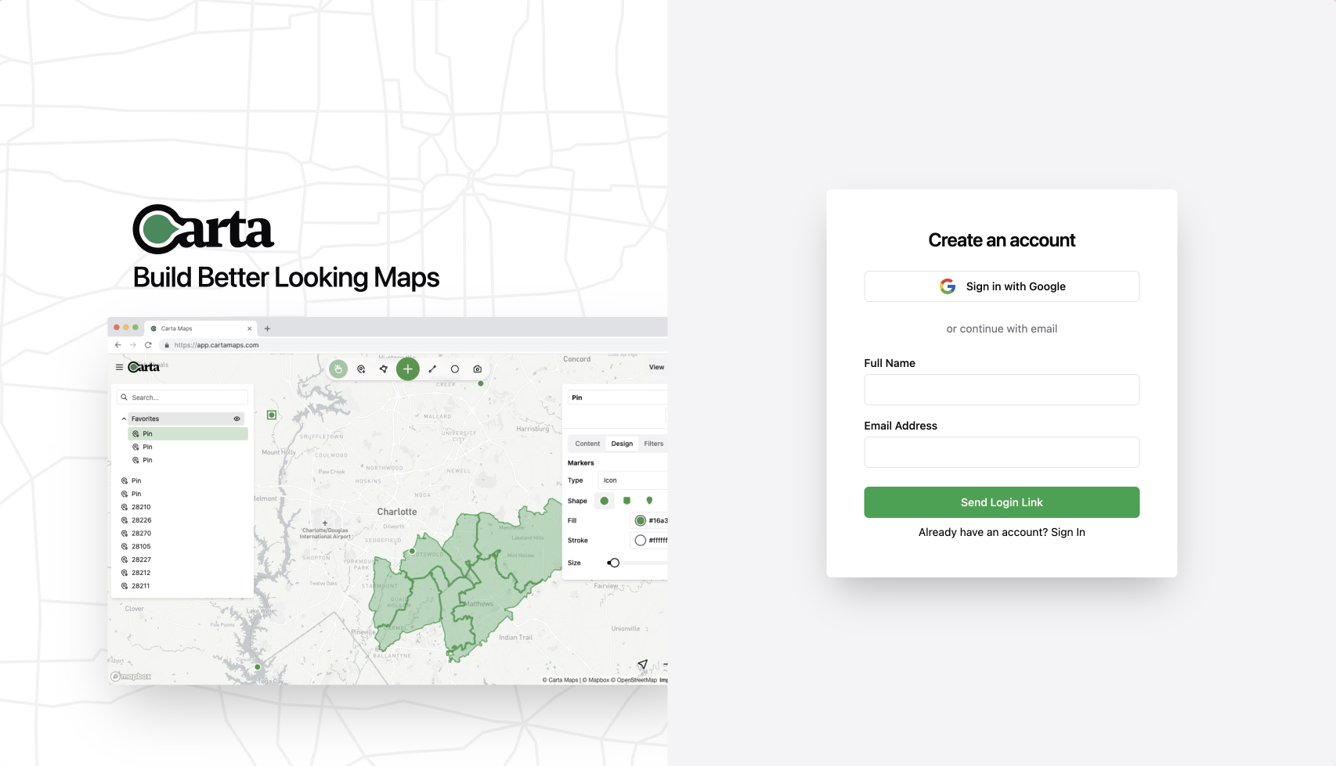Click the square green marker near Mount Holly

pyautogui.click(x=272, y=415)
